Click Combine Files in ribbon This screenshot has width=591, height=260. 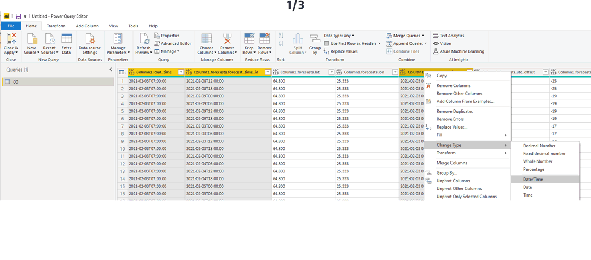(x=403, y=51)
